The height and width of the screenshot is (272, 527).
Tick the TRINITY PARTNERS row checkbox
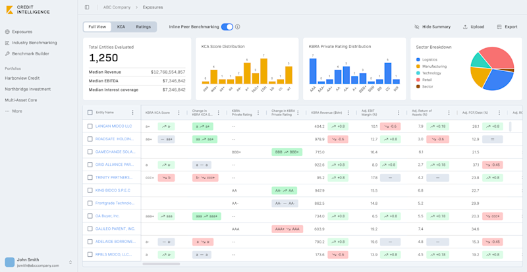point(90,178)
